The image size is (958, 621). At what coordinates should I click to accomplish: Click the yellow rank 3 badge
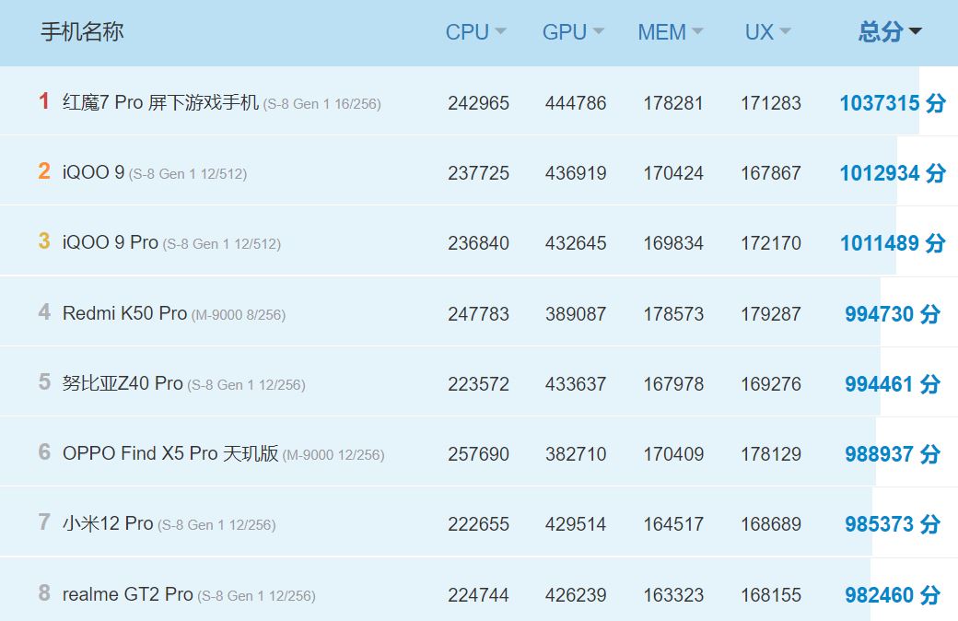click(44, 241)
